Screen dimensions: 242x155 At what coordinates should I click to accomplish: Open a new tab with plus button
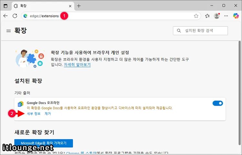pyautogui.click(x=79, y=6)
